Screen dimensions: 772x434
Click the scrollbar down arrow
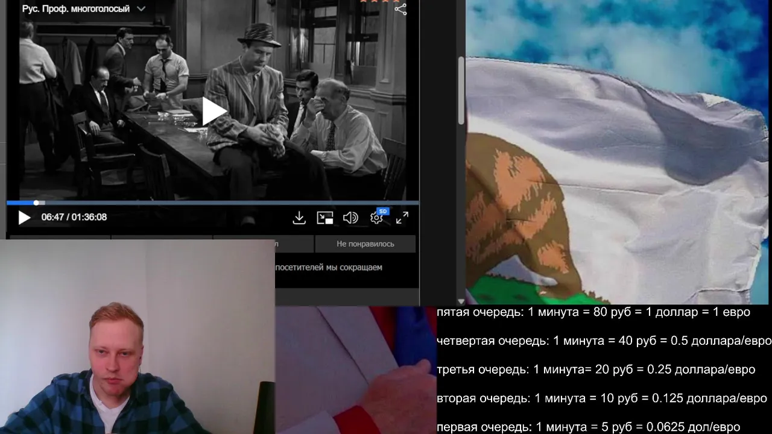click(462, 301)
